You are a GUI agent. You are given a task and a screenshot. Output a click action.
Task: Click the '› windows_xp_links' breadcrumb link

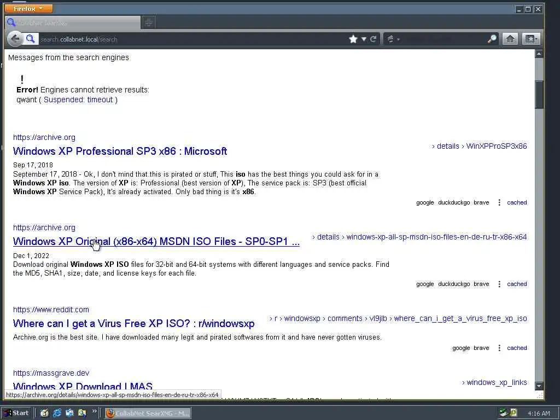coord(494,382)
